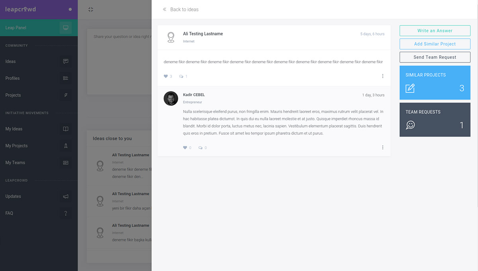The width and height of the screenshot is (478, 271).
Task: Click the Ideas chat icon in sidebar
Action: click(66, 61)
